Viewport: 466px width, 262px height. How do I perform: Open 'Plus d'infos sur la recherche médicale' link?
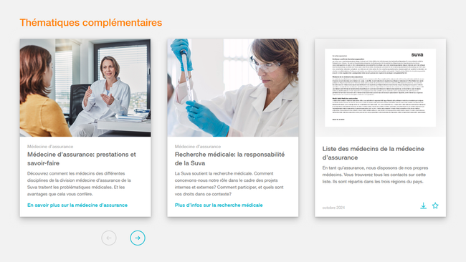point(219,205)
